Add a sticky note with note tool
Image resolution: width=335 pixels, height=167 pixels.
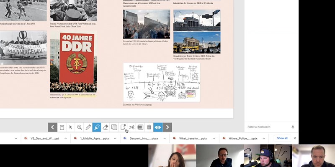point(123,127)
